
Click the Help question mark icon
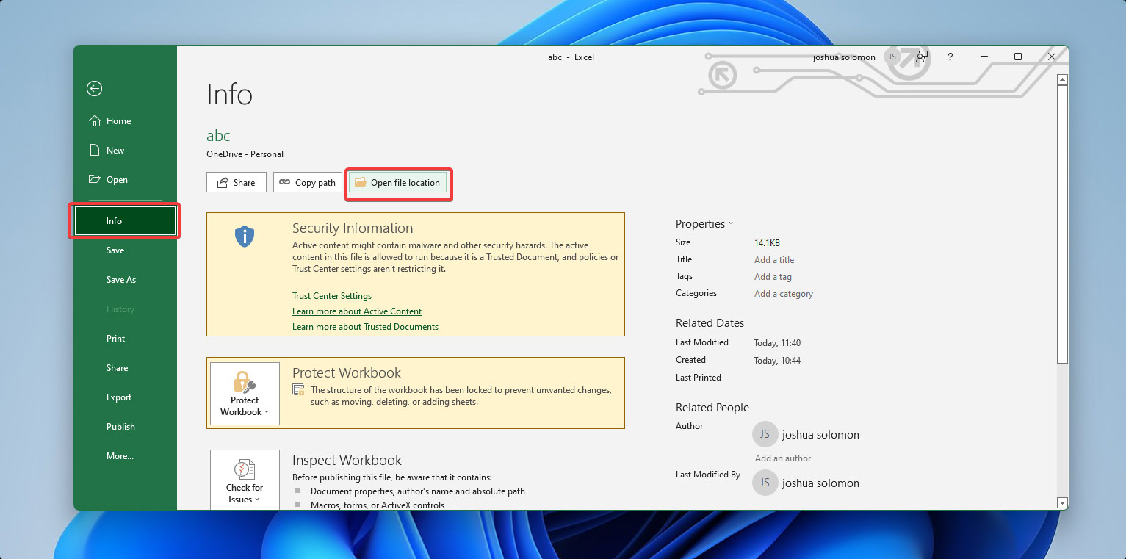coord(950,57)
